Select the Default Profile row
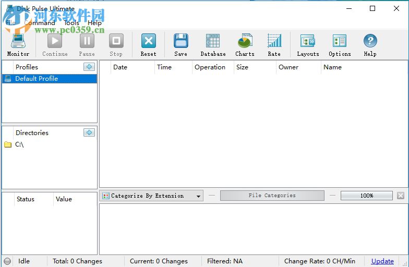Viewport: 409px width, 267px height. (50, 78)
